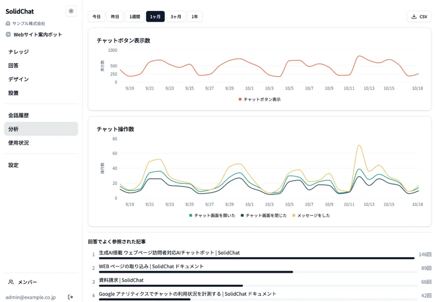Click the 66回 count value
Viewport: 435px width, 302px height.
(426, 282)
